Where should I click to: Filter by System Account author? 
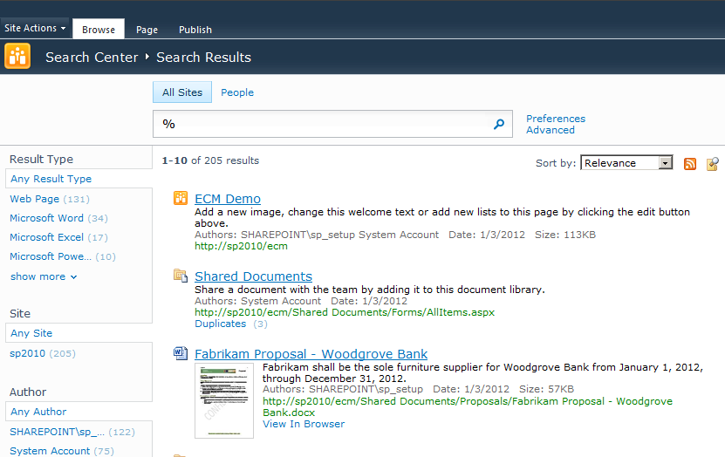(x=50, y=451)
